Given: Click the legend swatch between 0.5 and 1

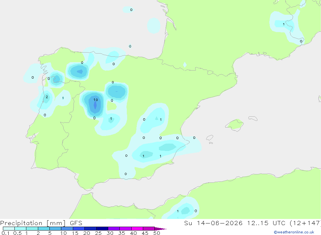Looking at the screenshot, I should (20, 229).
